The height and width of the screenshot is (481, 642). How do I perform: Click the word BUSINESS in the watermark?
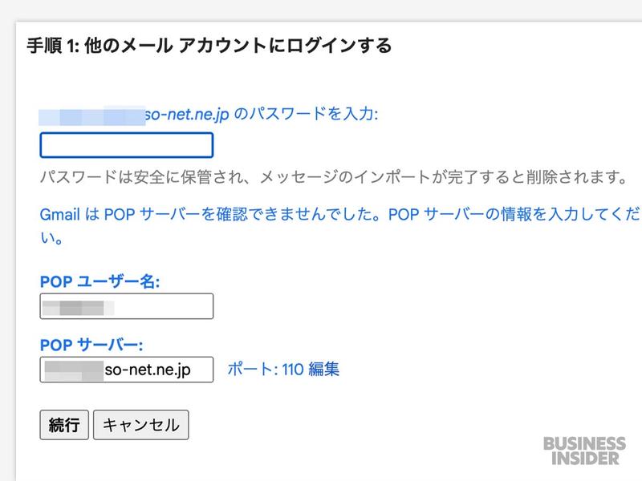pos(584,443)
